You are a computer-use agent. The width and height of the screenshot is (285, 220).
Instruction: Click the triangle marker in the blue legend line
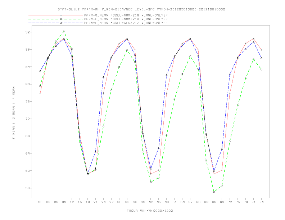click(x=61, y=23)
